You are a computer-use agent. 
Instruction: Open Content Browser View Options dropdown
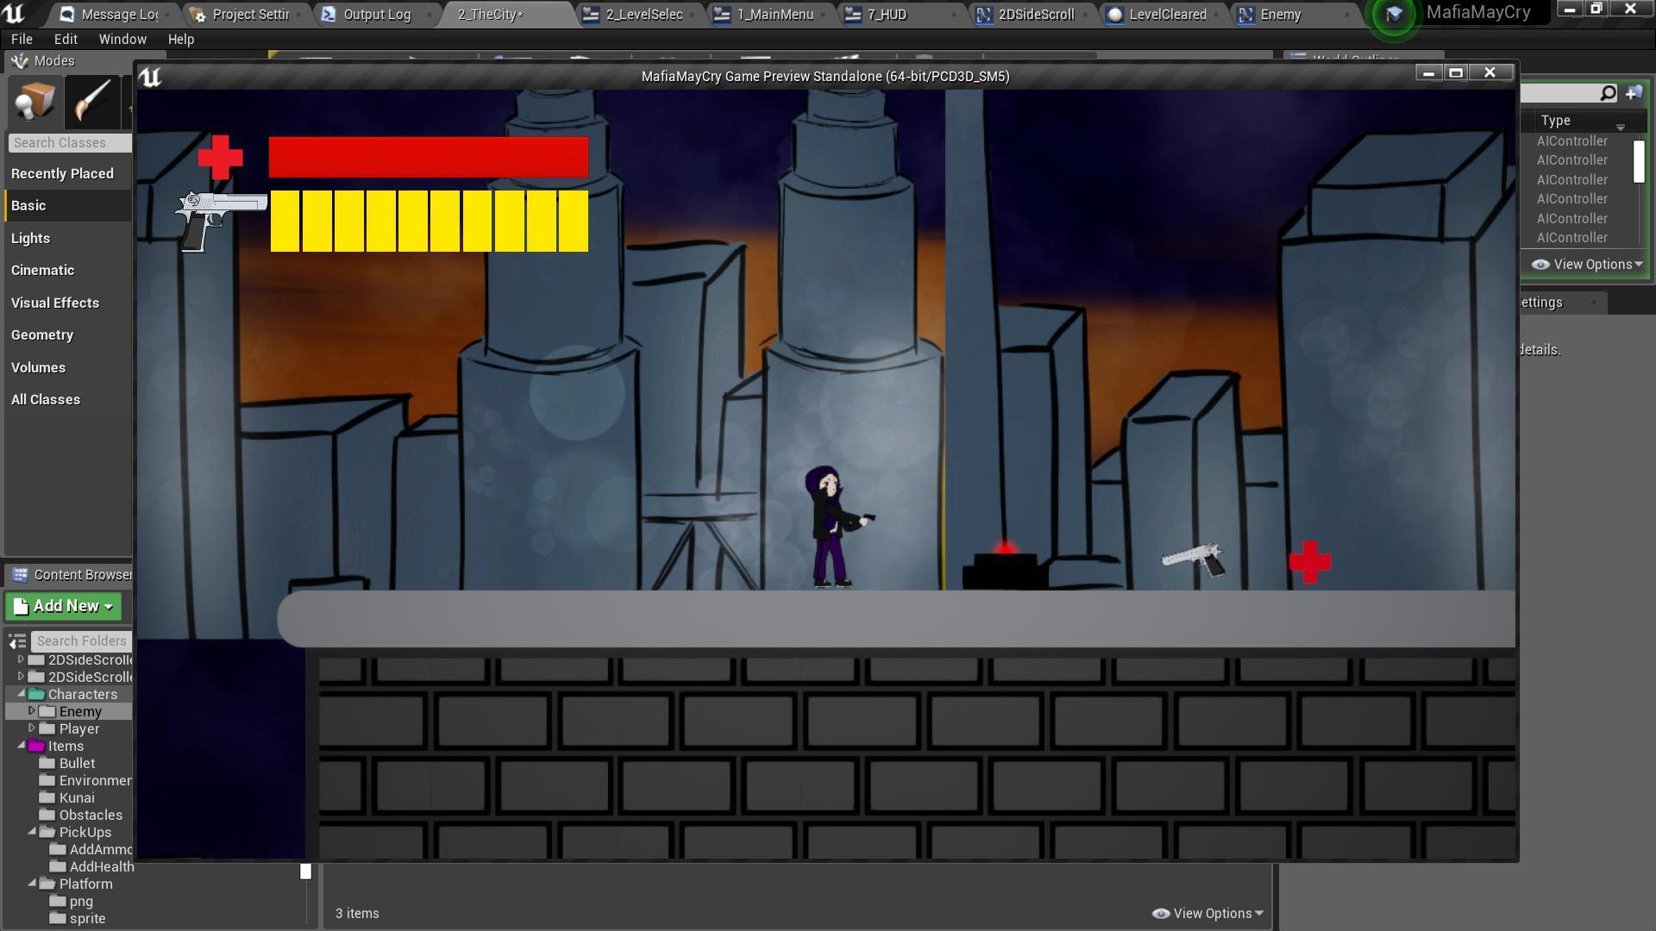(1207, 914)
